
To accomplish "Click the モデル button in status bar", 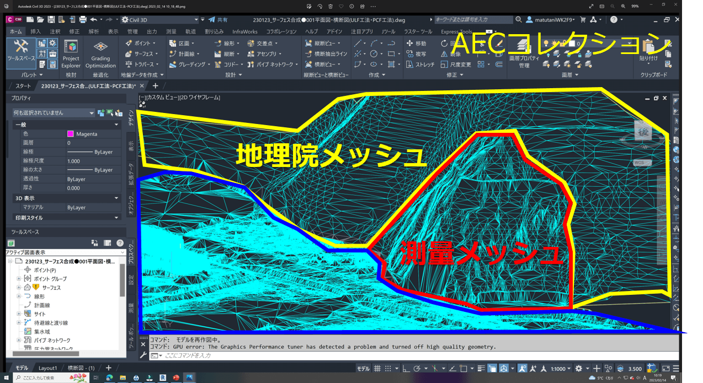I will click(x=363, y=368).
